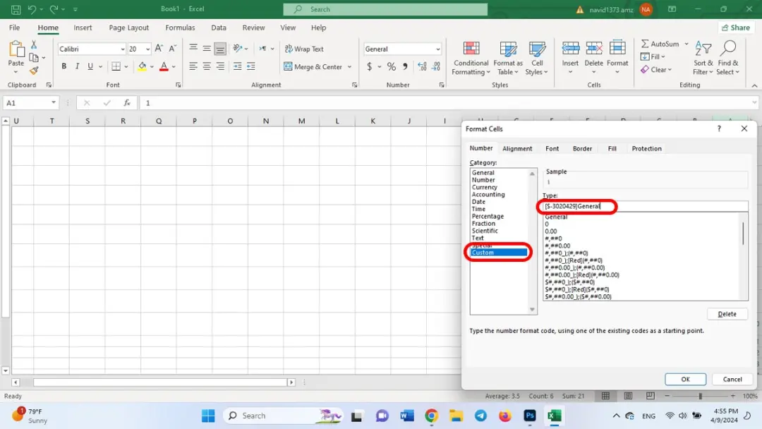Click Windows Start button on taskbar
762x429 pixels.
coord(208,416)
